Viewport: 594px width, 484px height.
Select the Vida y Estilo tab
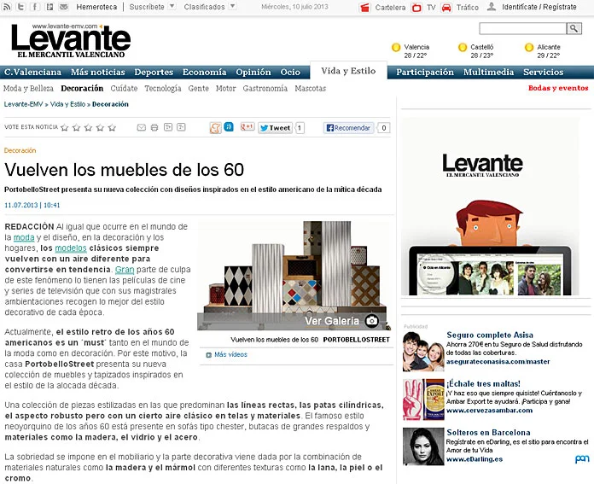(x=348, y=71)
